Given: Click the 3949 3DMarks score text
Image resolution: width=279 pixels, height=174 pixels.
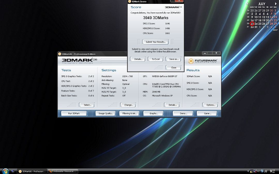Looking at the screenshot, I should click(156, 18).
